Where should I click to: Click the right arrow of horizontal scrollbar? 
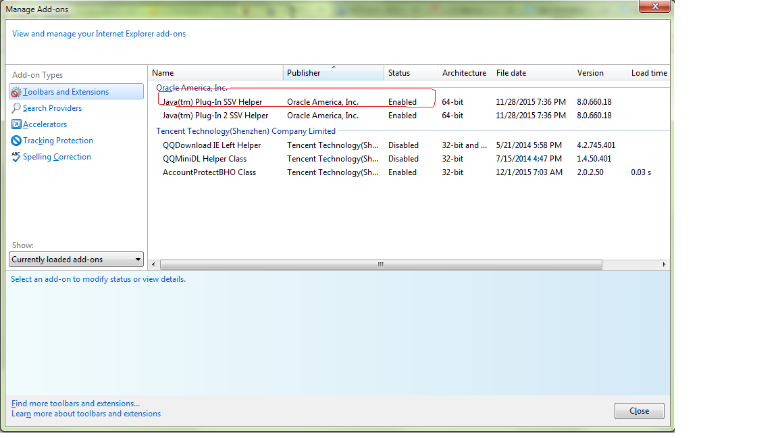(664, 265)
